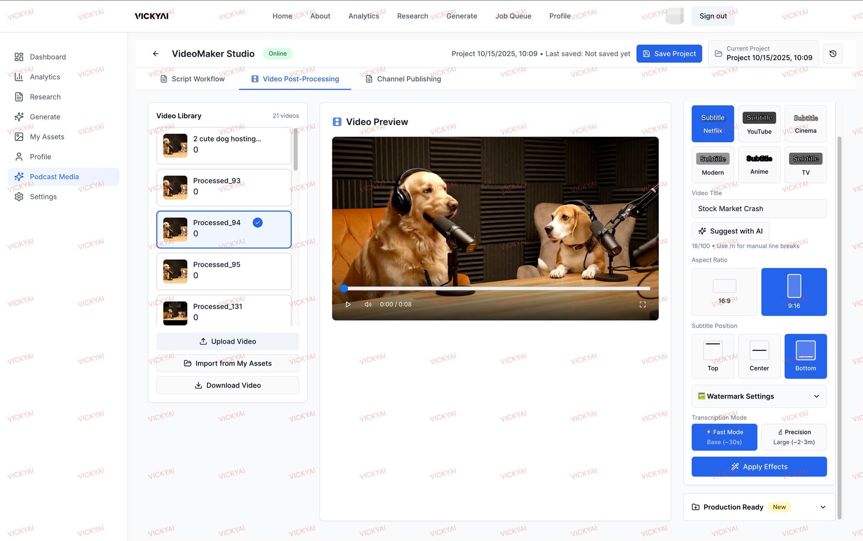This screenshot has height=541, width=863.
Task: Open Job Queue in the top navigation
Action: (x=513, y=16)
